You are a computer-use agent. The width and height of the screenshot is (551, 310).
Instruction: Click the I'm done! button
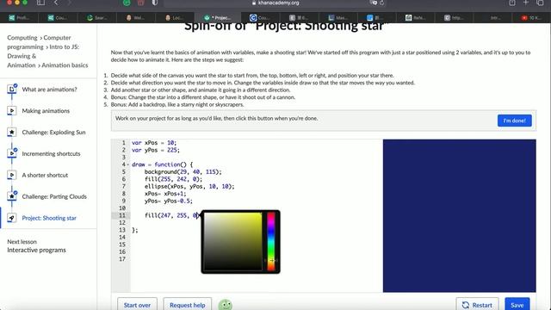coord(515,121)
